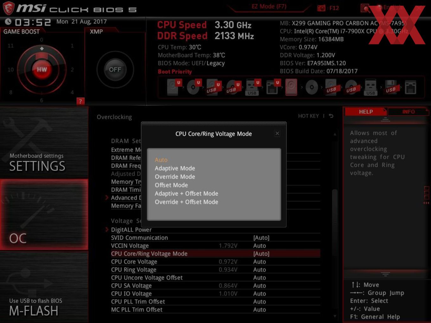Open CPU Core Voltage Auto value
The image size is (431, 323).
(260, 262)
